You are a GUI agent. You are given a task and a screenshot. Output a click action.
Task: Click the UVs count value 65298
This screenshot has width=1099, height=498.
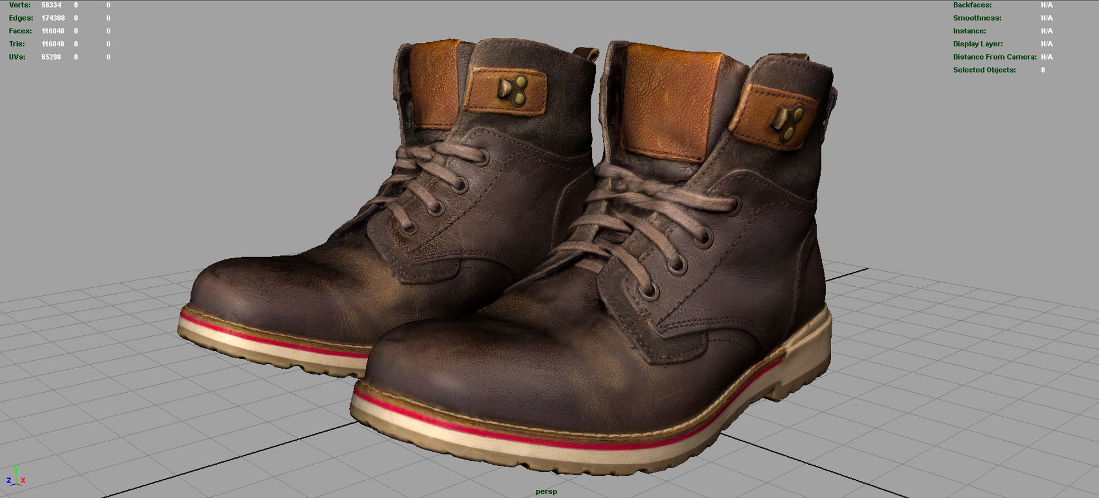coord(51,57)
